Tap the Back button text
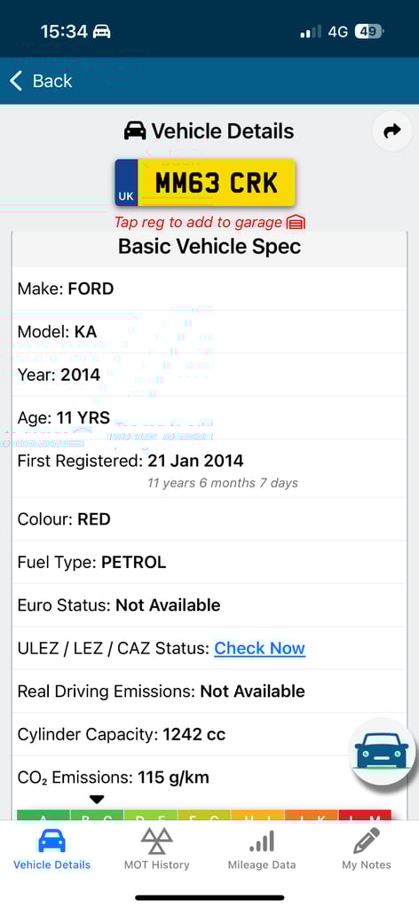419x909 pixels. point(52,81)
